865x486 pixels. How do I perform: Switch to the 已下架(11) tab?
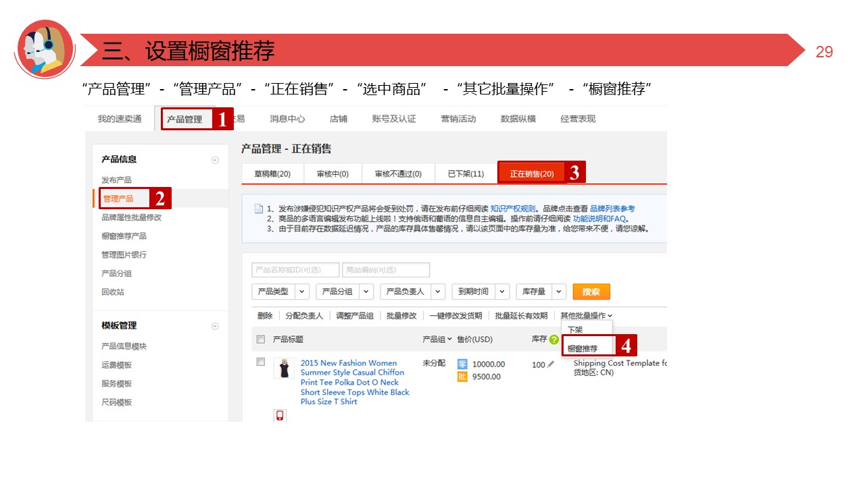click(466, 173)
